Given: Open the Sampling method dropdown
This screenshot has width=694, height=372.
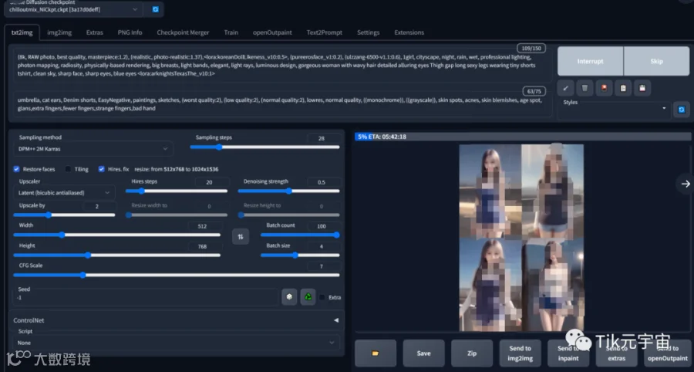Looking at the screenshot, I should [x=93, y=149].
